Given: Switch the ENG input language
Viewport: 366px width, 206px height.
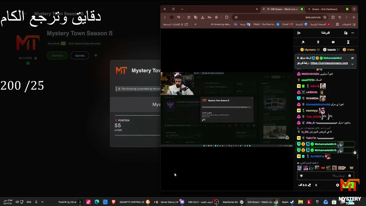Looking at the screenshot, I should 29,202.
